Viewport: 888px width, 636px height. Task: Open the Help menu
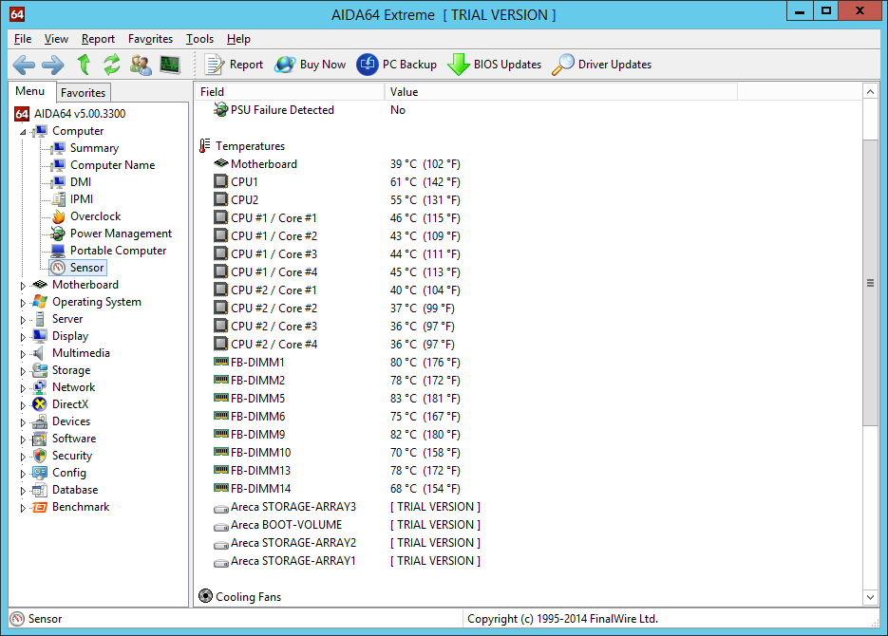[x=238, y=39]
